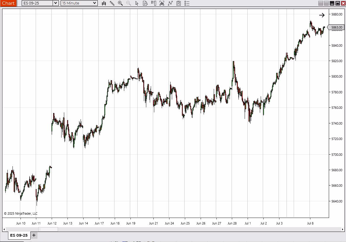Open the Data Box icon

(145, 3)
